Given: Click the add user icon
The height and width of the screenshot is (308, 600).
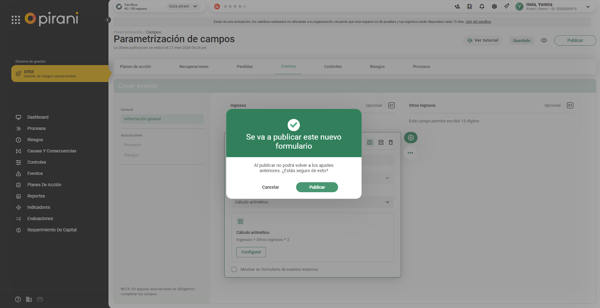Looking at the screenshot, I should click(x=457, y=6).
